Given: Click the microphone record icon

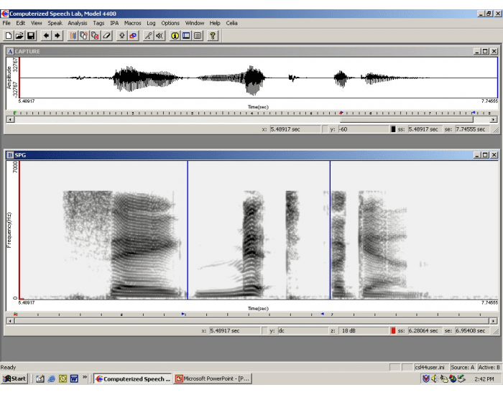Looking at the screenshot, I should [149, 36].
